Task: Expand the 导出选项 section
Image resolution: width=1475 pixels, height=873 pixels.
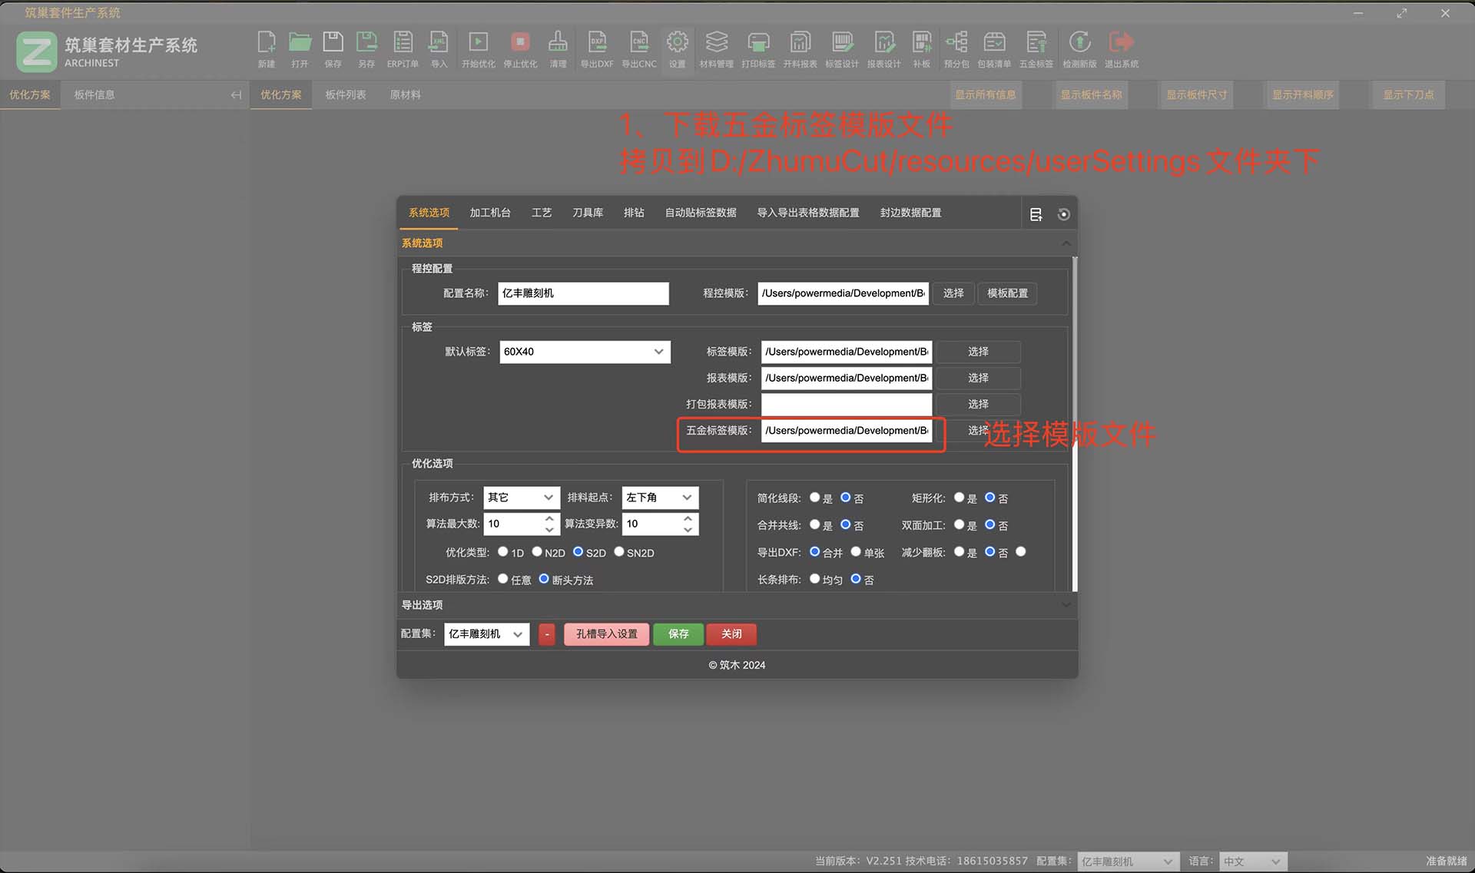Action: tap(736, 605)
